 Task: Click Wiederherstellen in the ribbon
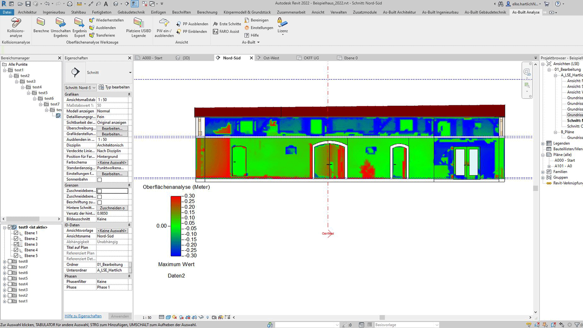(x=106, y=20)
